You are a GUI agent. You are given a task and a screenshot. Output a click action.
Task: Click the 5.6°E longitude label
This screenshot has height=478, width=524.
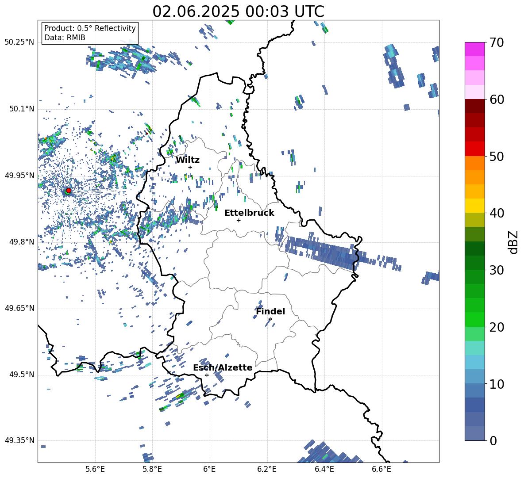click(x=95, y=470)
